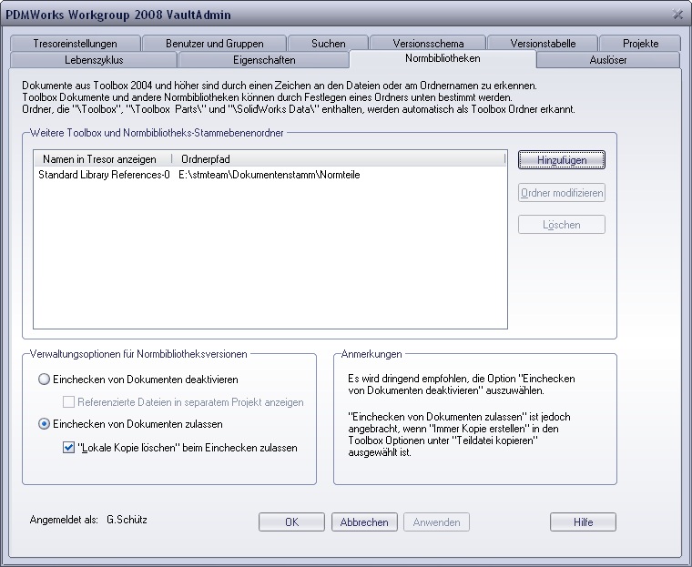
Task: Select the Eigenschaften tab
Action: [264, 60]
